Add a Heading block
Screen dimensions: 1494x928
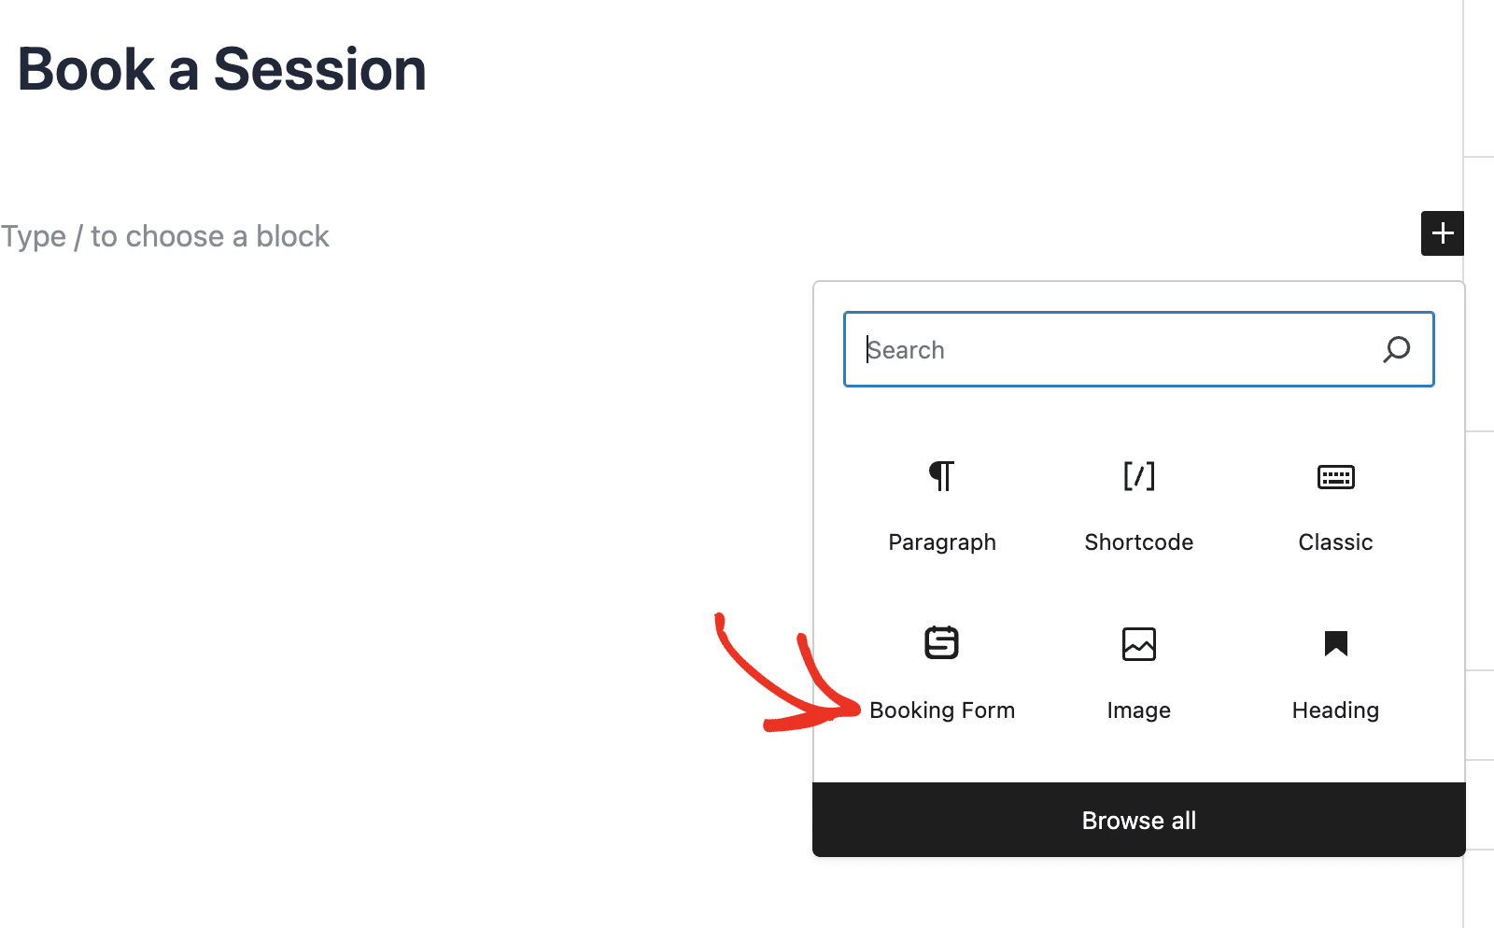(x=1335, y=672)
